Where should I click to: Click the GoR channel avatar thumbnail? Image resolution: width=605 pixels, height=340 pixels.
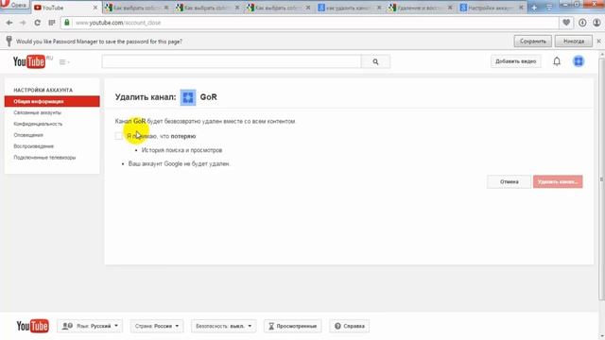tap(188, 97)
